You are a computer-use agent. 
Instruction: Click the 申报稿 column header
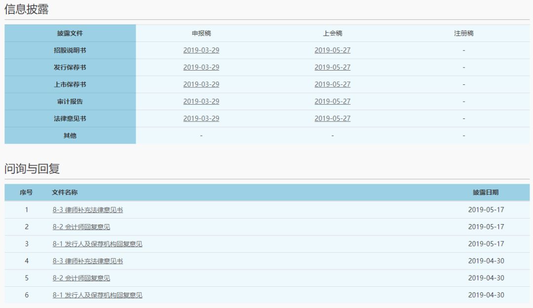point(201,33)
